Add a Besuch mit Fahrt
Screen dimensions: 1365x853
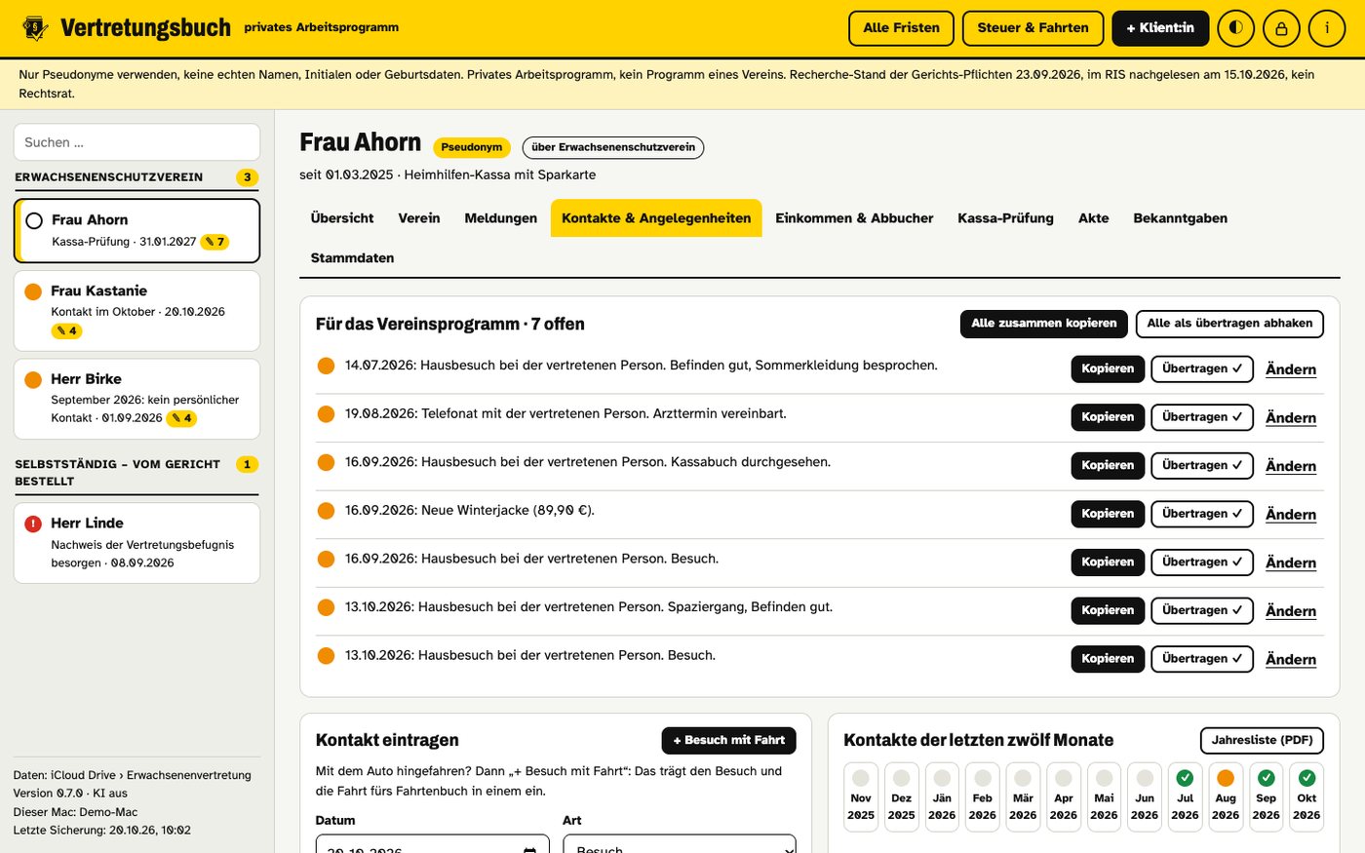729,741
